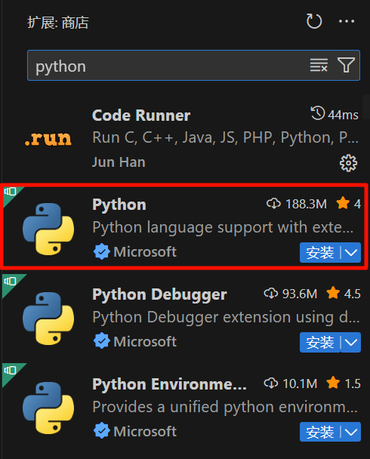Click Python language support description text
Image resolution: width=370 pixels, height=459 pixels.
pos(223,227)
